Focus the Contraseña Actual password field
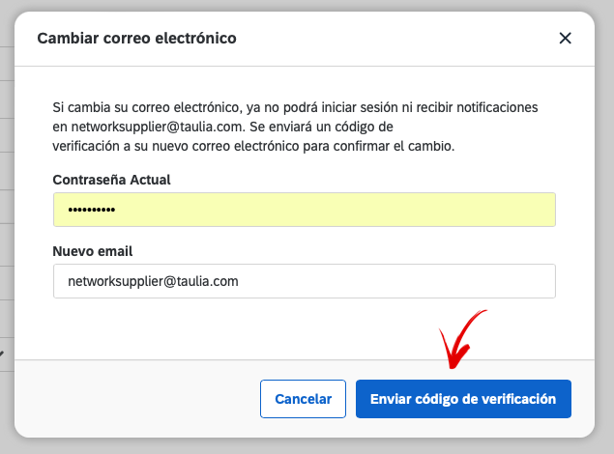The image size is (614, 454). coord(305,210)
